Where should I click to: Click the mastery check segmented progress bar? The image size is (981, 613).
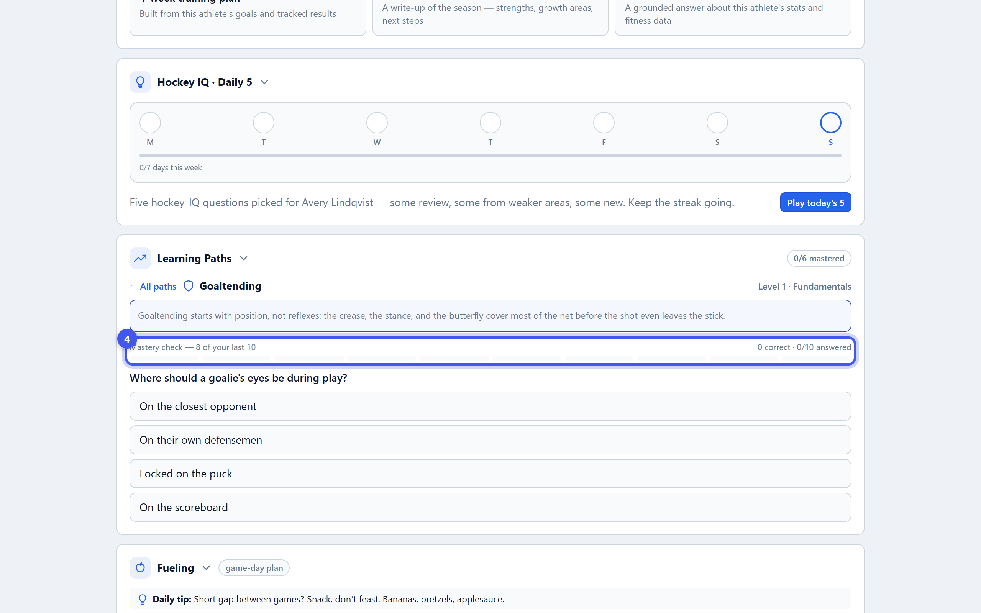point(490,359)
